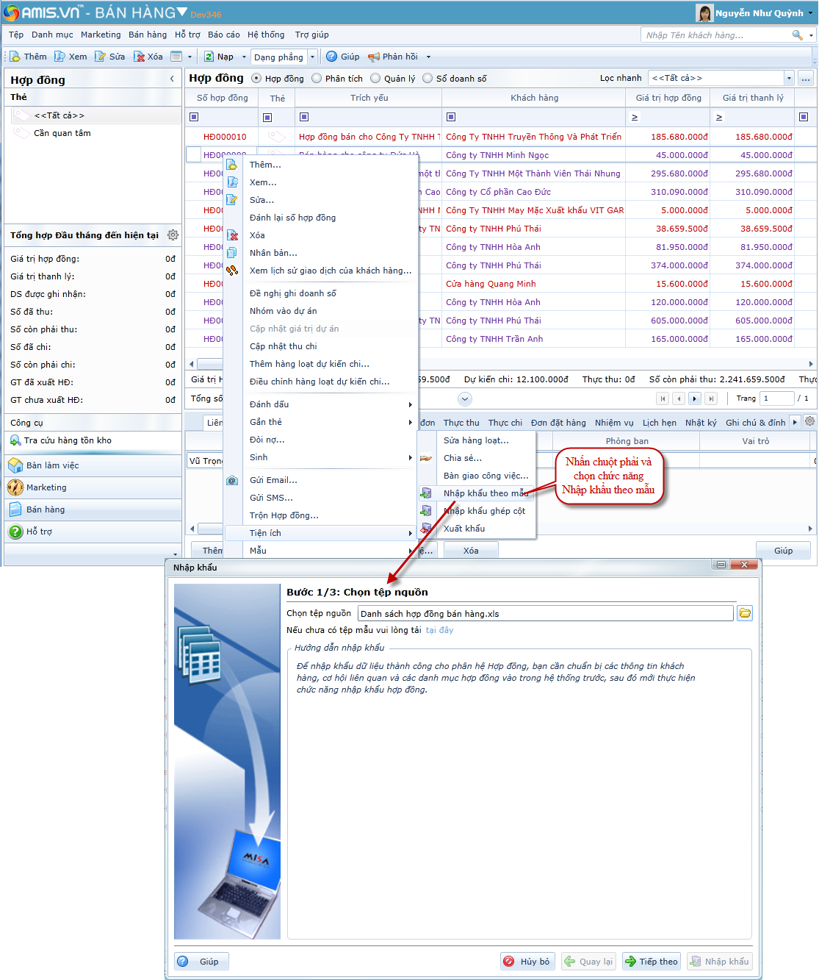Open Tra cứu hàng tồn kho tool
Image resolution: width=819 pixels, height=980 pixels.
click(68, 440)
